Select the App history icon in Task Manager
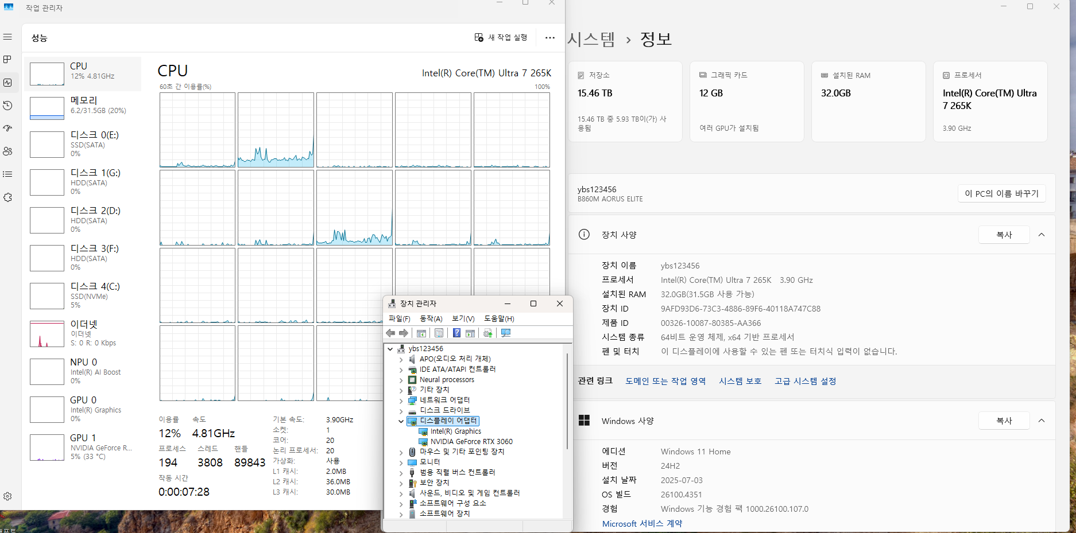Screen dimensions: 1076x533 pos(8,106)
